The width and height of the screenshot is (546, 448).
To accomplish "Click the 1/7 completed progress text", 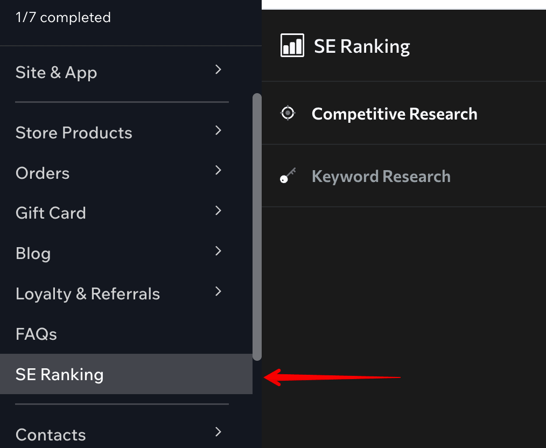I will (63, 17).
